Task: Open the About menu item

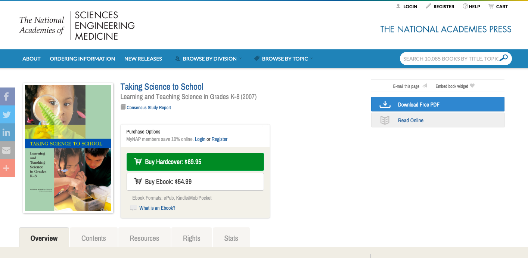Action: pos(31,59)
